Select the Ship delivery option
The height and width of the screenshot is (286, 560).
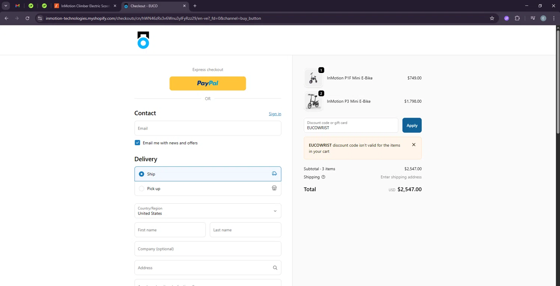208,174
